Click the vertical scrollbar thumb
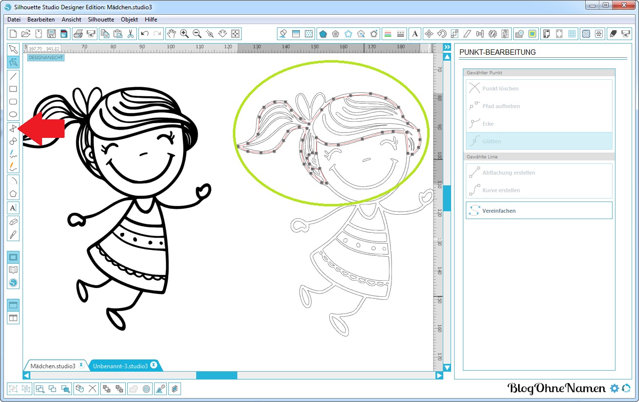The width and height of the screenshot is (639, 402). point(447,198)
